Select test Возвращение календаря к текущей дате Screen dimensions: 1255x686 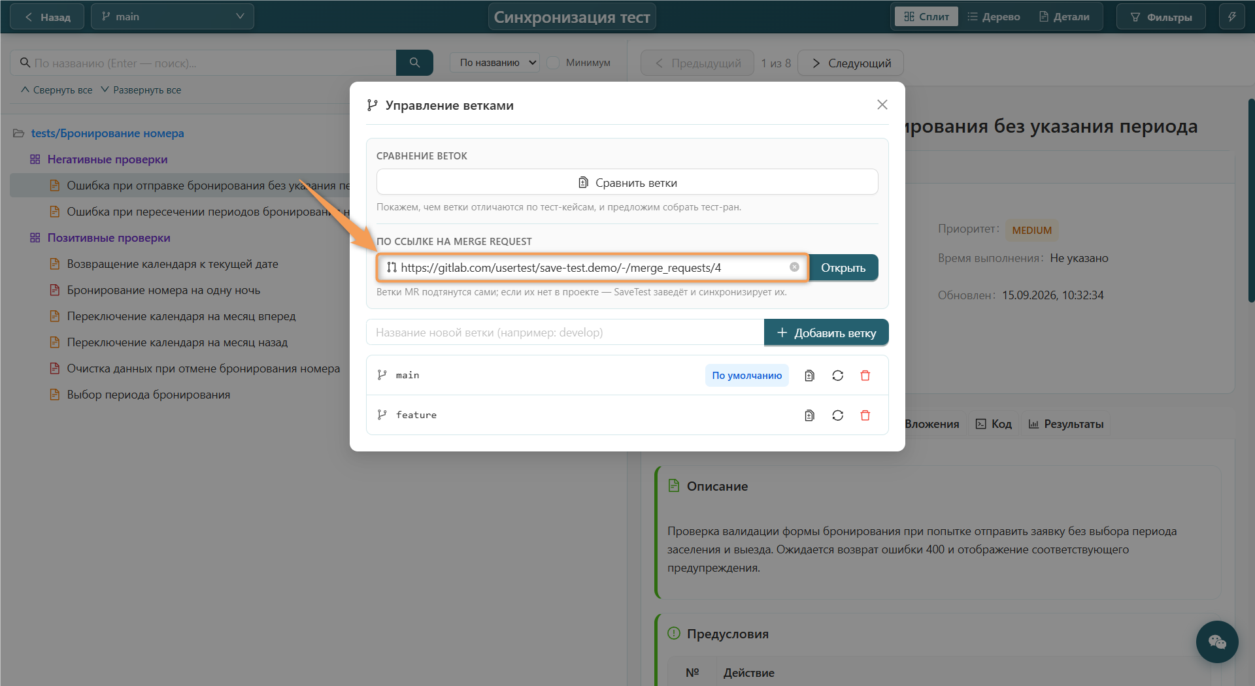click(173, 264)
